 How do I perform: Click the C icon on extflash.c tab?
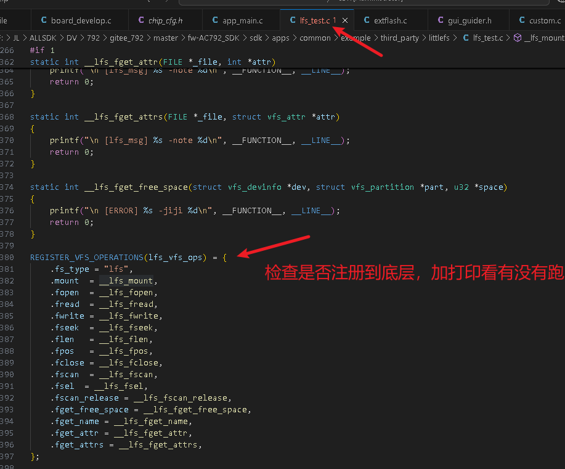point(367,20)
